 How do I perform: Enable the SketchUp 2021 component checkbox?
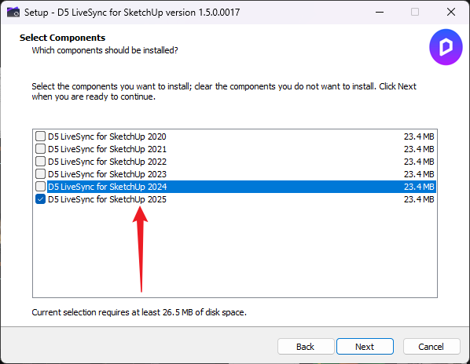coord(40,149)
